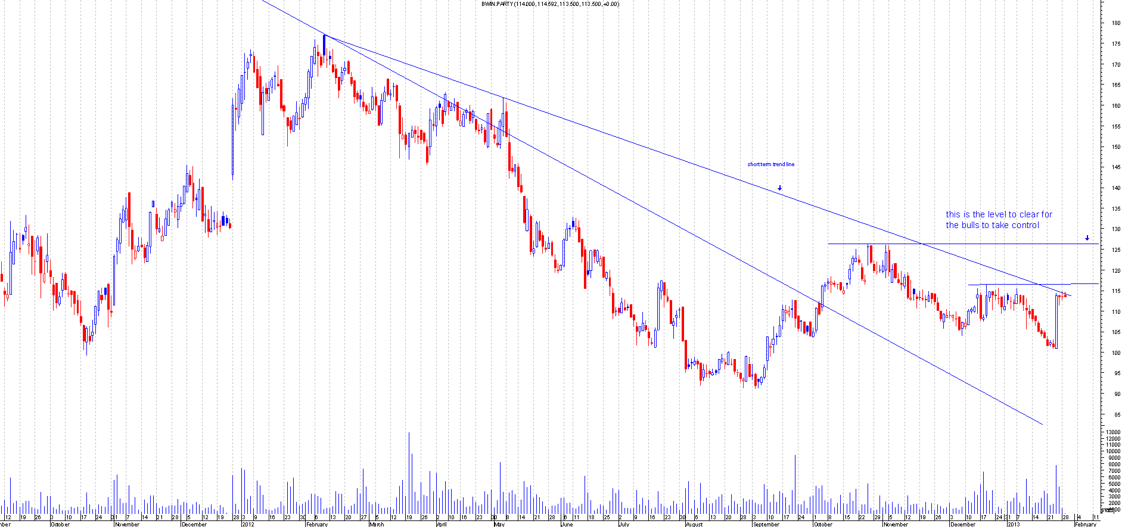Click the BWIN.PARTY chart title

(550, 4)
